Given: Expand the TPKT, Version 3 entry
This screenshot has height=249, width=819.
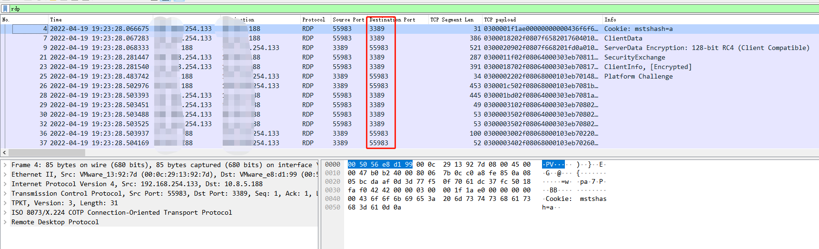Looking at the screenshot, I should pos(5,203).
